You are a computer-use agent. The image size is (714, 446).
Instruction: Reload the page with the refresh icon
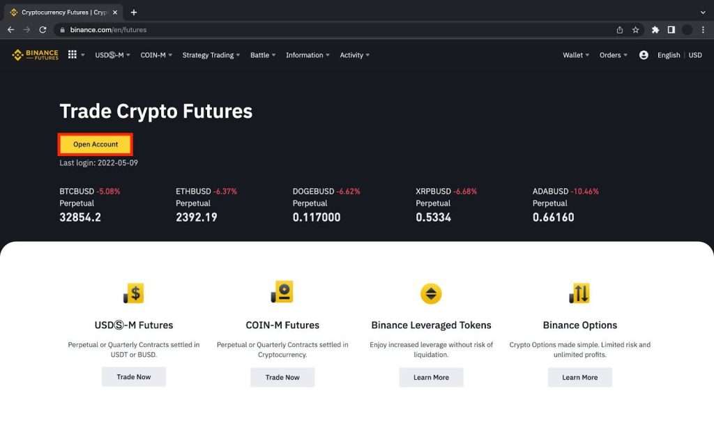click(43, 30)
